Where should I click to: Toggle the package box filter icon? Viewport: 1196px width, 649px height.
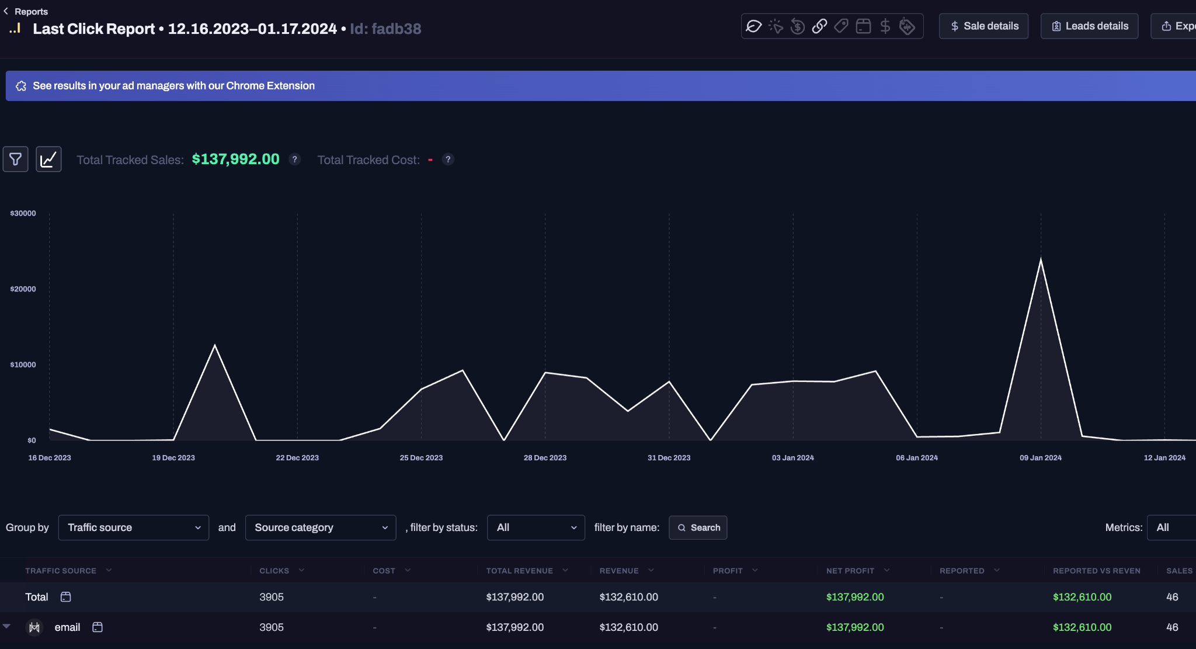[863, 26]
